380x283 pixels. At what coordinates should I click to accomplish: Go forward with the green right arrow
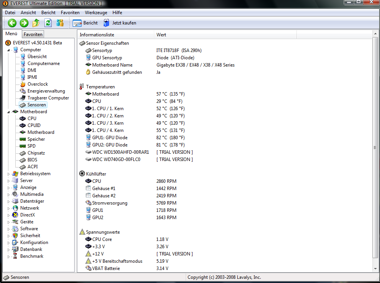(24, 23)
